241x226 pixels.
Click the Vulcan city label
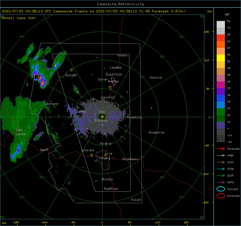pyautogui.click(x=136, y=200)
